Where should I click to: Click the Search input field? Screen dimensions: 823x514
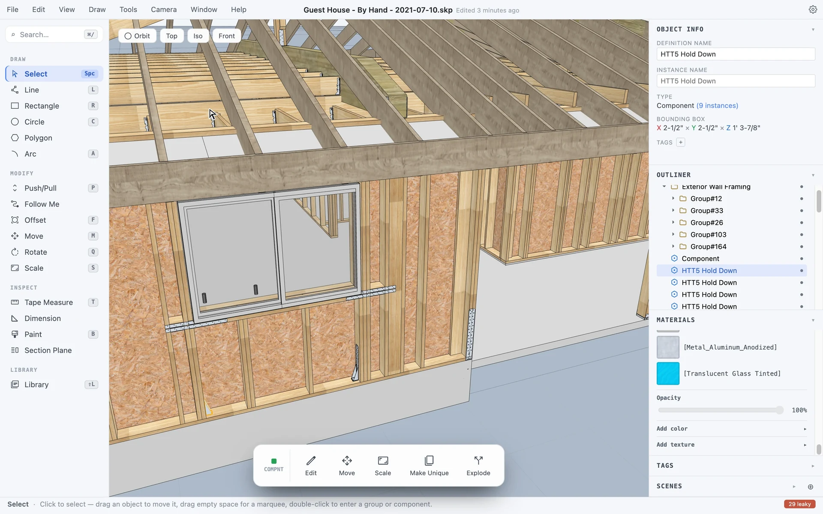[54, 35]
